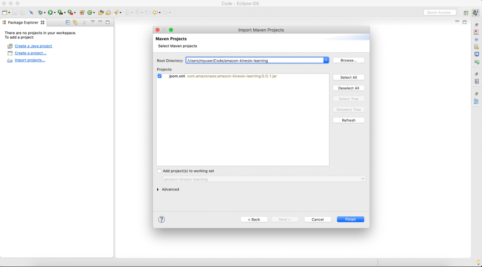Open the Search dropdown arrow
The width and height of the screenshot is (482, 267).
[x=120, y=13]
